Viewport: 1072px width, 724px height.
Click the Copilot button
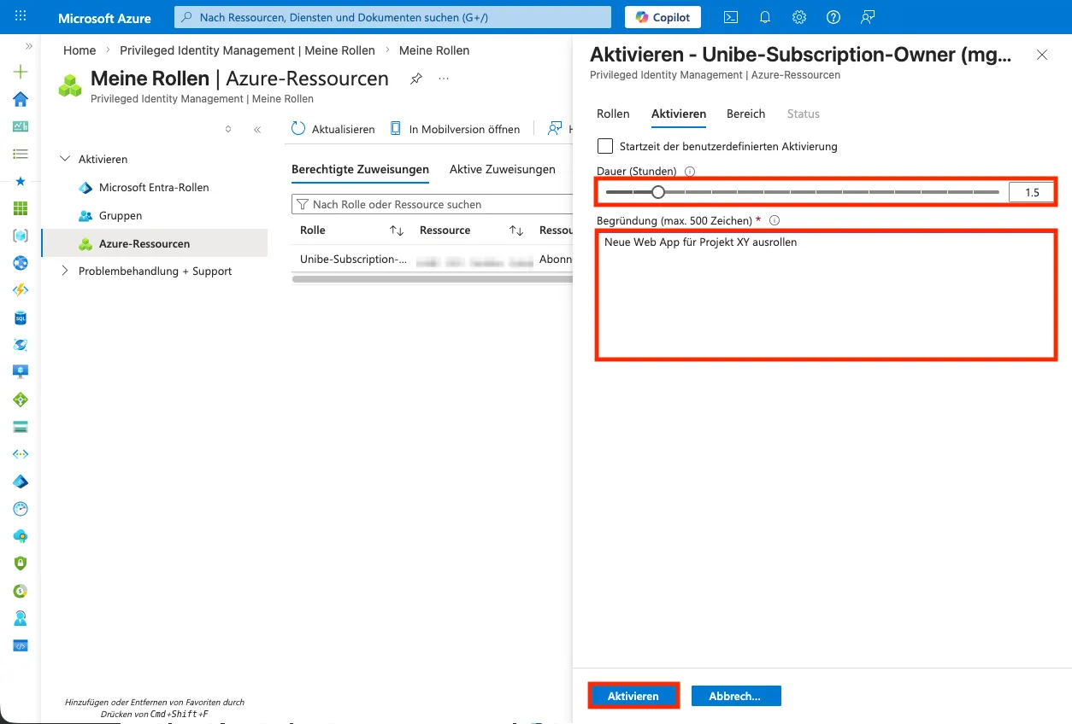663,17
